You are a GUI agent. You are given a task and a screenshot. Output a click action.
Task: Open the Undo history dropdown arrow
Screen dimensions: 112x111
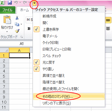coord(20,3)
